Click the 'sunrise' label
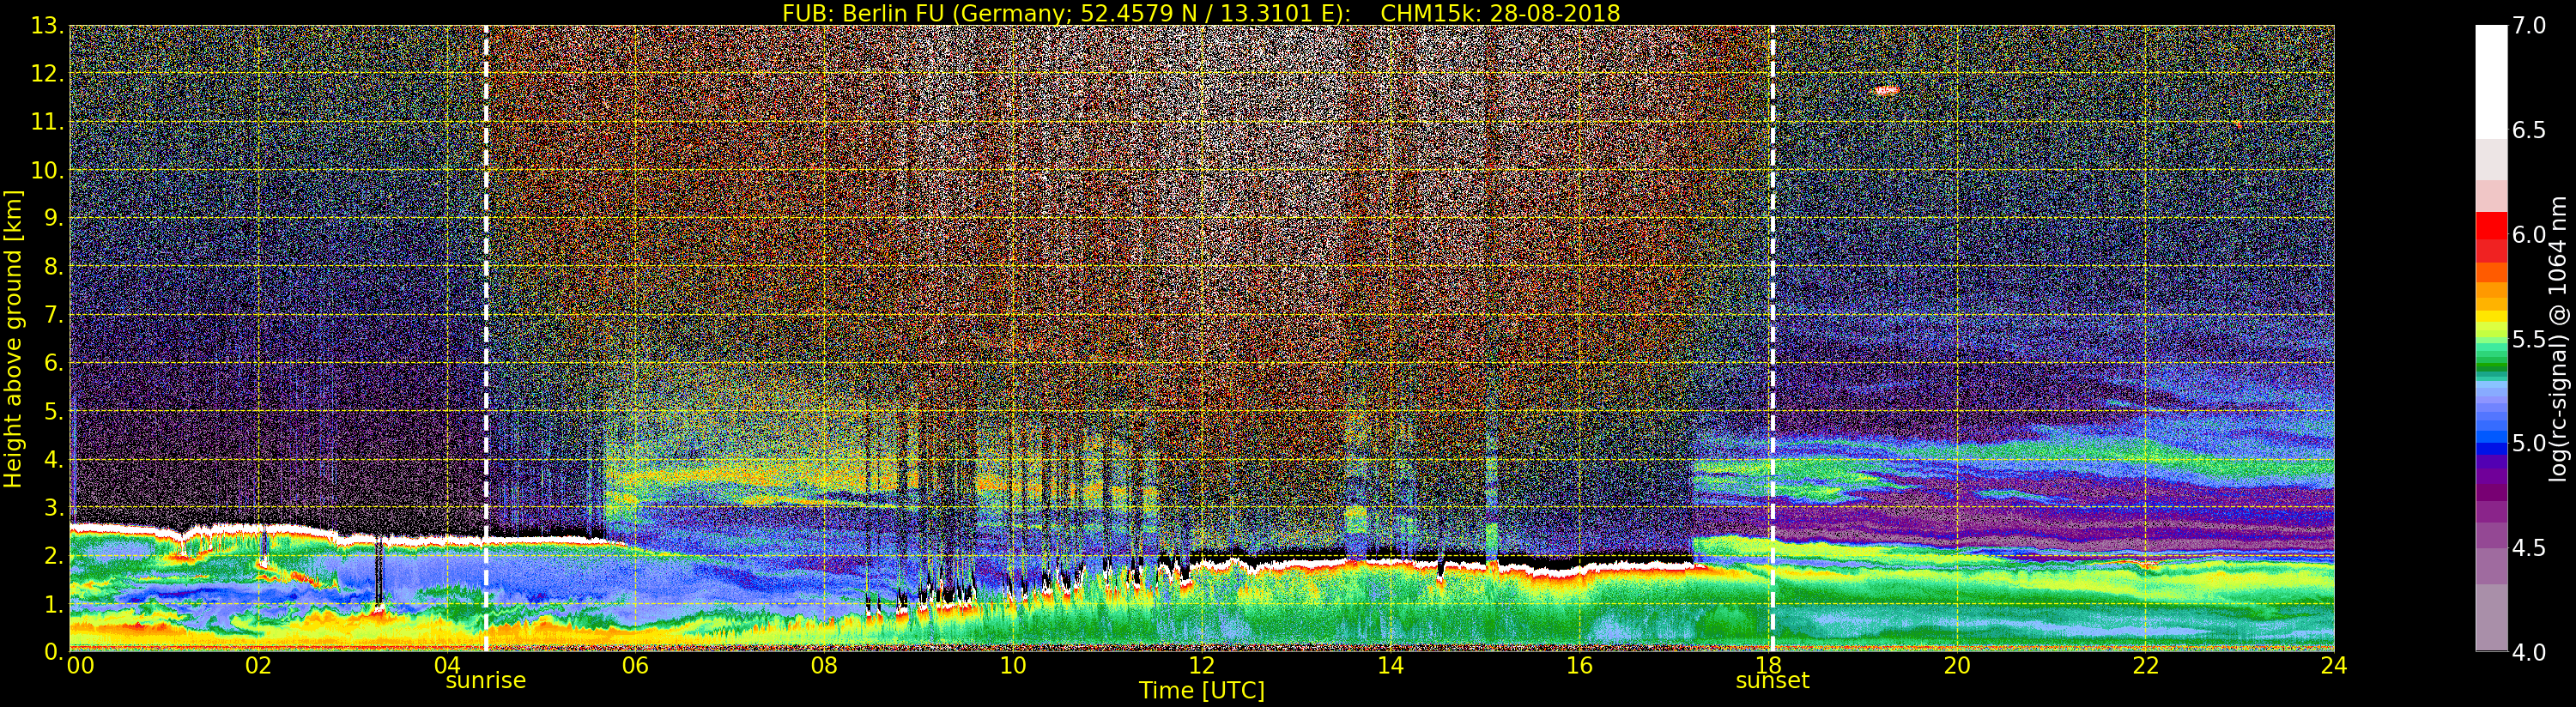The image size is (2576, 707). pyautogui.click(x=485, y=680)
